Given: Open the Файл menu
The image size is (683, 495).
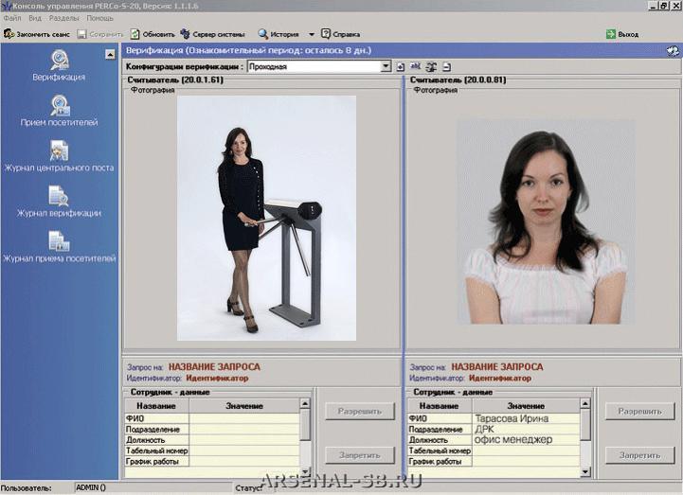Looking at the screenshot, I should [x=12, y=18].
